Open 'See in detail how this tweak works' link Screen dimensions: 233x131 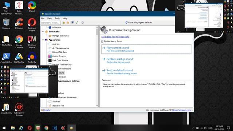[x=115, y=37]
